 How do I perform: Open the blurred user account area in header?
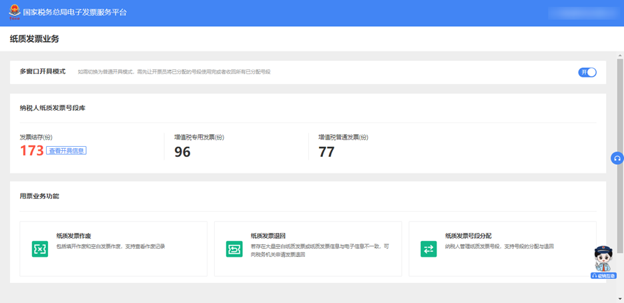(582, 13)
